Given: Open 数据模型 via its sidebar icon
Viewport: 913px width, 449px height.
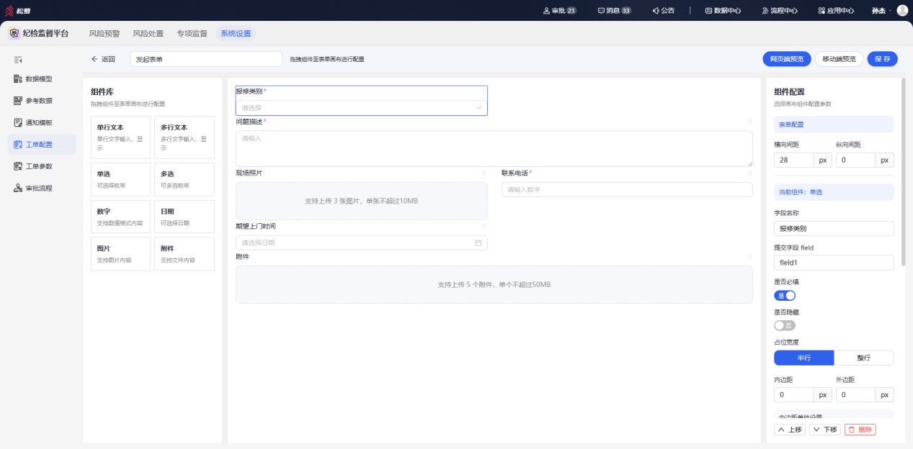Looking at the screenshot, I should click(x=18, y=78).
